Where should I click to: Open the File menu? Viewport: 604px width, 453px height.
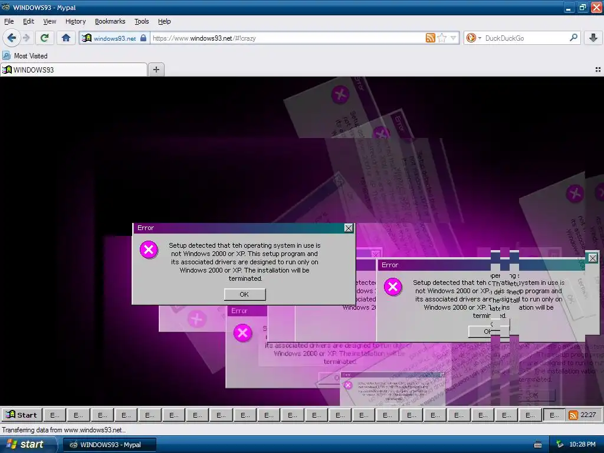pyautogui.click(x=9, y=21)
